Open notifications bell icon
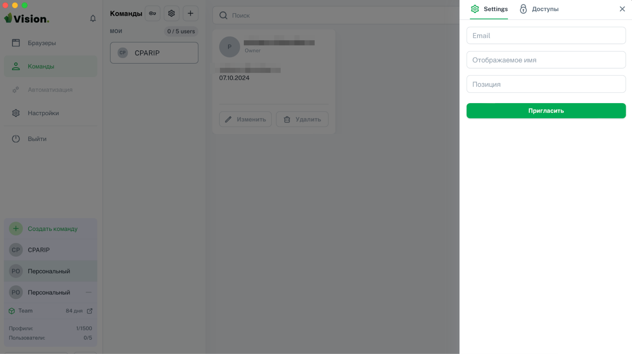Screen dimensions: 632x354 (93, 19)
